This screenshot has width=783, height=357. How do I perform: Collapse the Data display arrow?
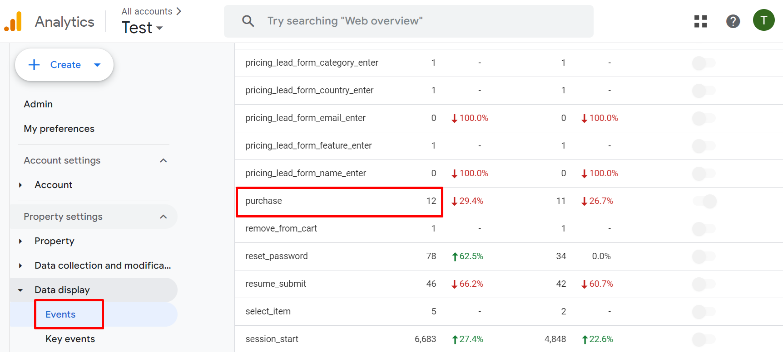click(x=20, y=290)
